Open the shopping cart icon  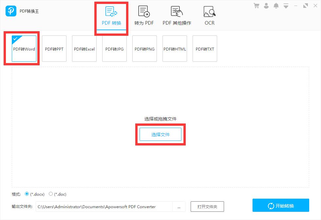pos(256,5)
